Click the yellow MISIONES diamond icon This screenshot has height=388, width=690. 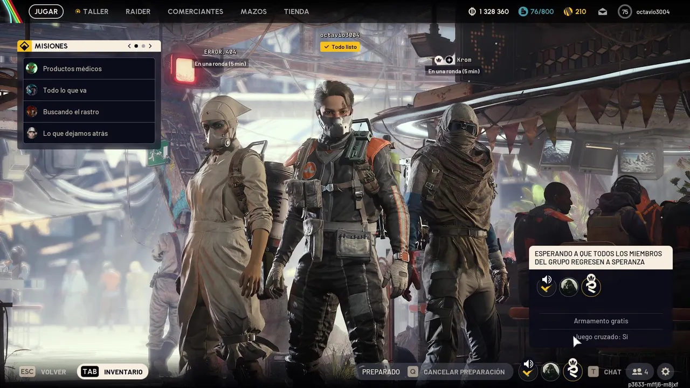point(24,46)
